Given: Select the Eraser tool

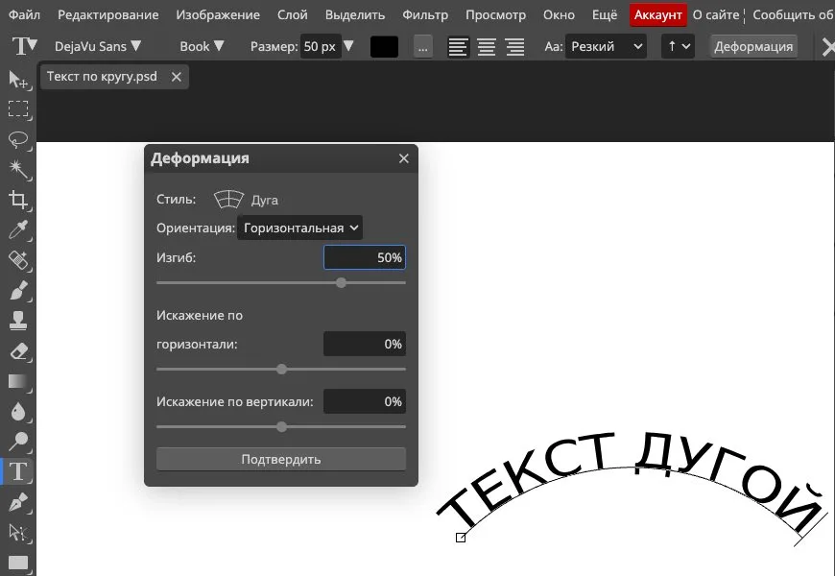Looking at the screenshot, I should point(18,350).
